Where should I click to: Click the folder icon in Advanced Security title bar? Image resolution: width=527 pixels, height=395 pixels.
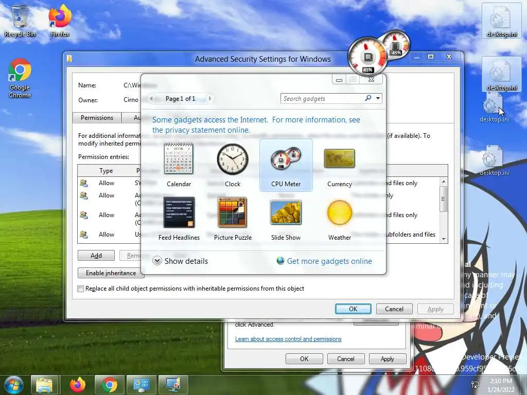pos(69,59)
